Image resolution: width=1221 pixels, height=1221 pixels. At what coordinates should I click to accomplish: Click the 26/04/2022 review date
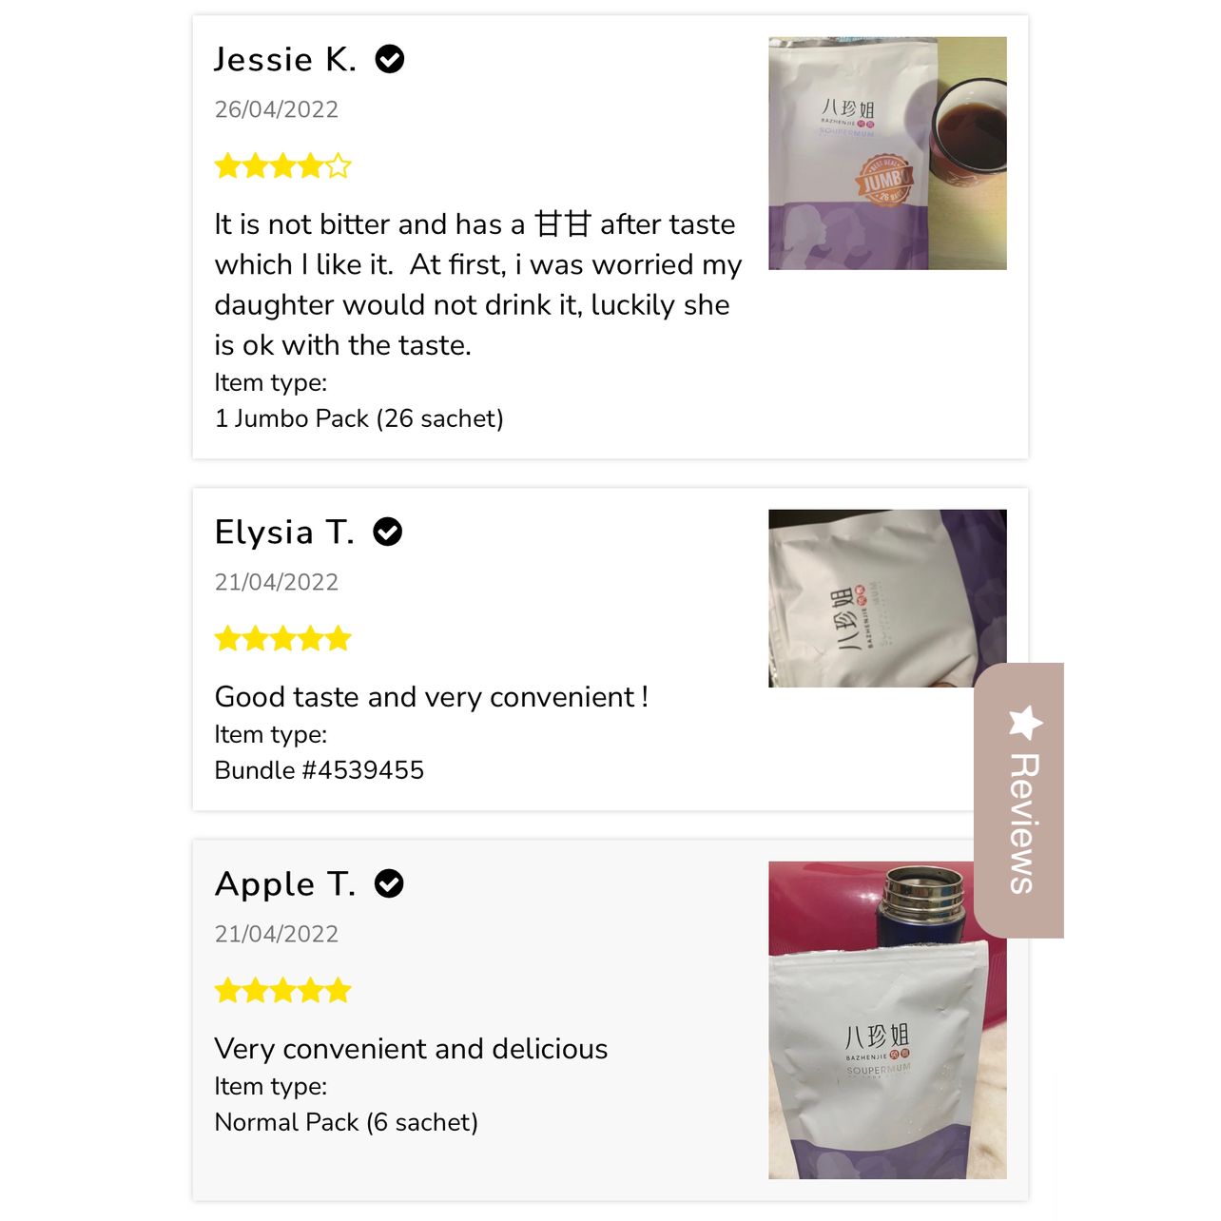(x=277, y=109)
